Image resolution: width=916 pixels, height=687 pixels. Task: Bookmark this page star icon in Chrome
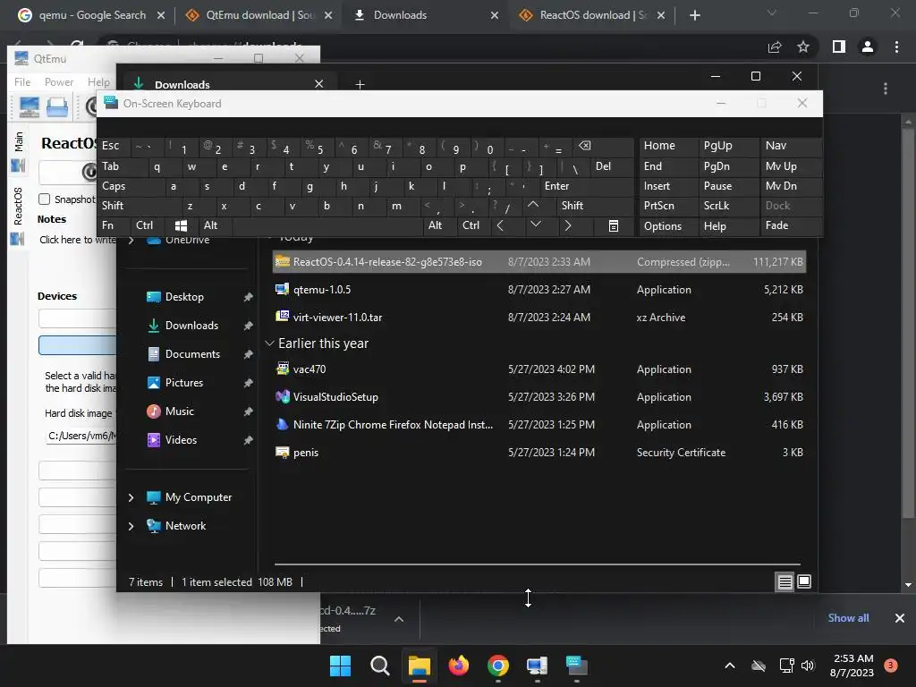click(803, 47)
